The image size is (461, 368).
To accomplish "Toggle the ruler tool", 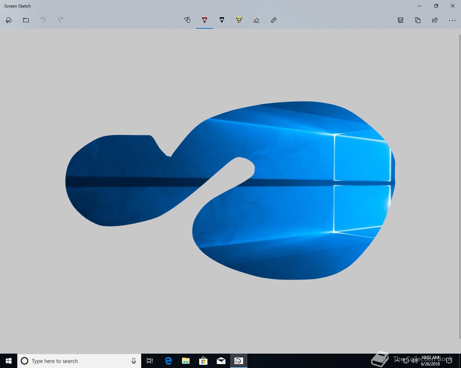I will click(x=274, y=20).
